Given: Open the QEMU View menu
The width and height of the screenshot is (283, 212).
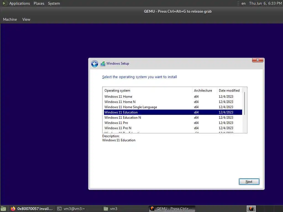Looking at the screenshot, I should pos(26,19).
